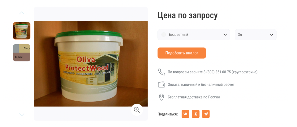Click the main Oliva ProtectWood product image
Screen dimensions: 297x127
click(91, 64)
